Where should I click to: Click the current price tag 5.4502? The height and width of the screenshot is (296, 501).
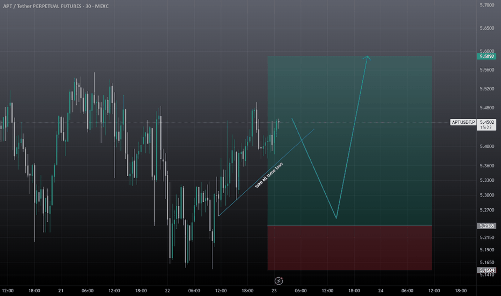486,122
